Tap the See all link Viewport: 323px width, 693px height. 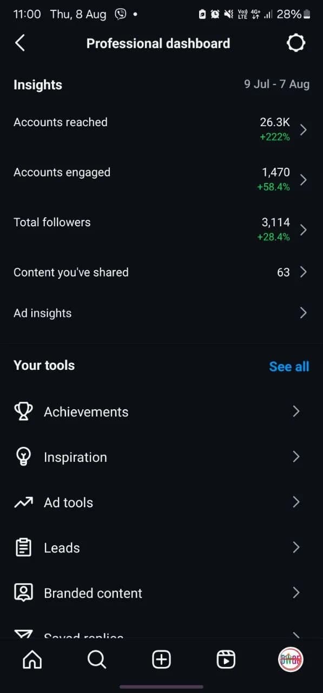(x=289, y=367)
